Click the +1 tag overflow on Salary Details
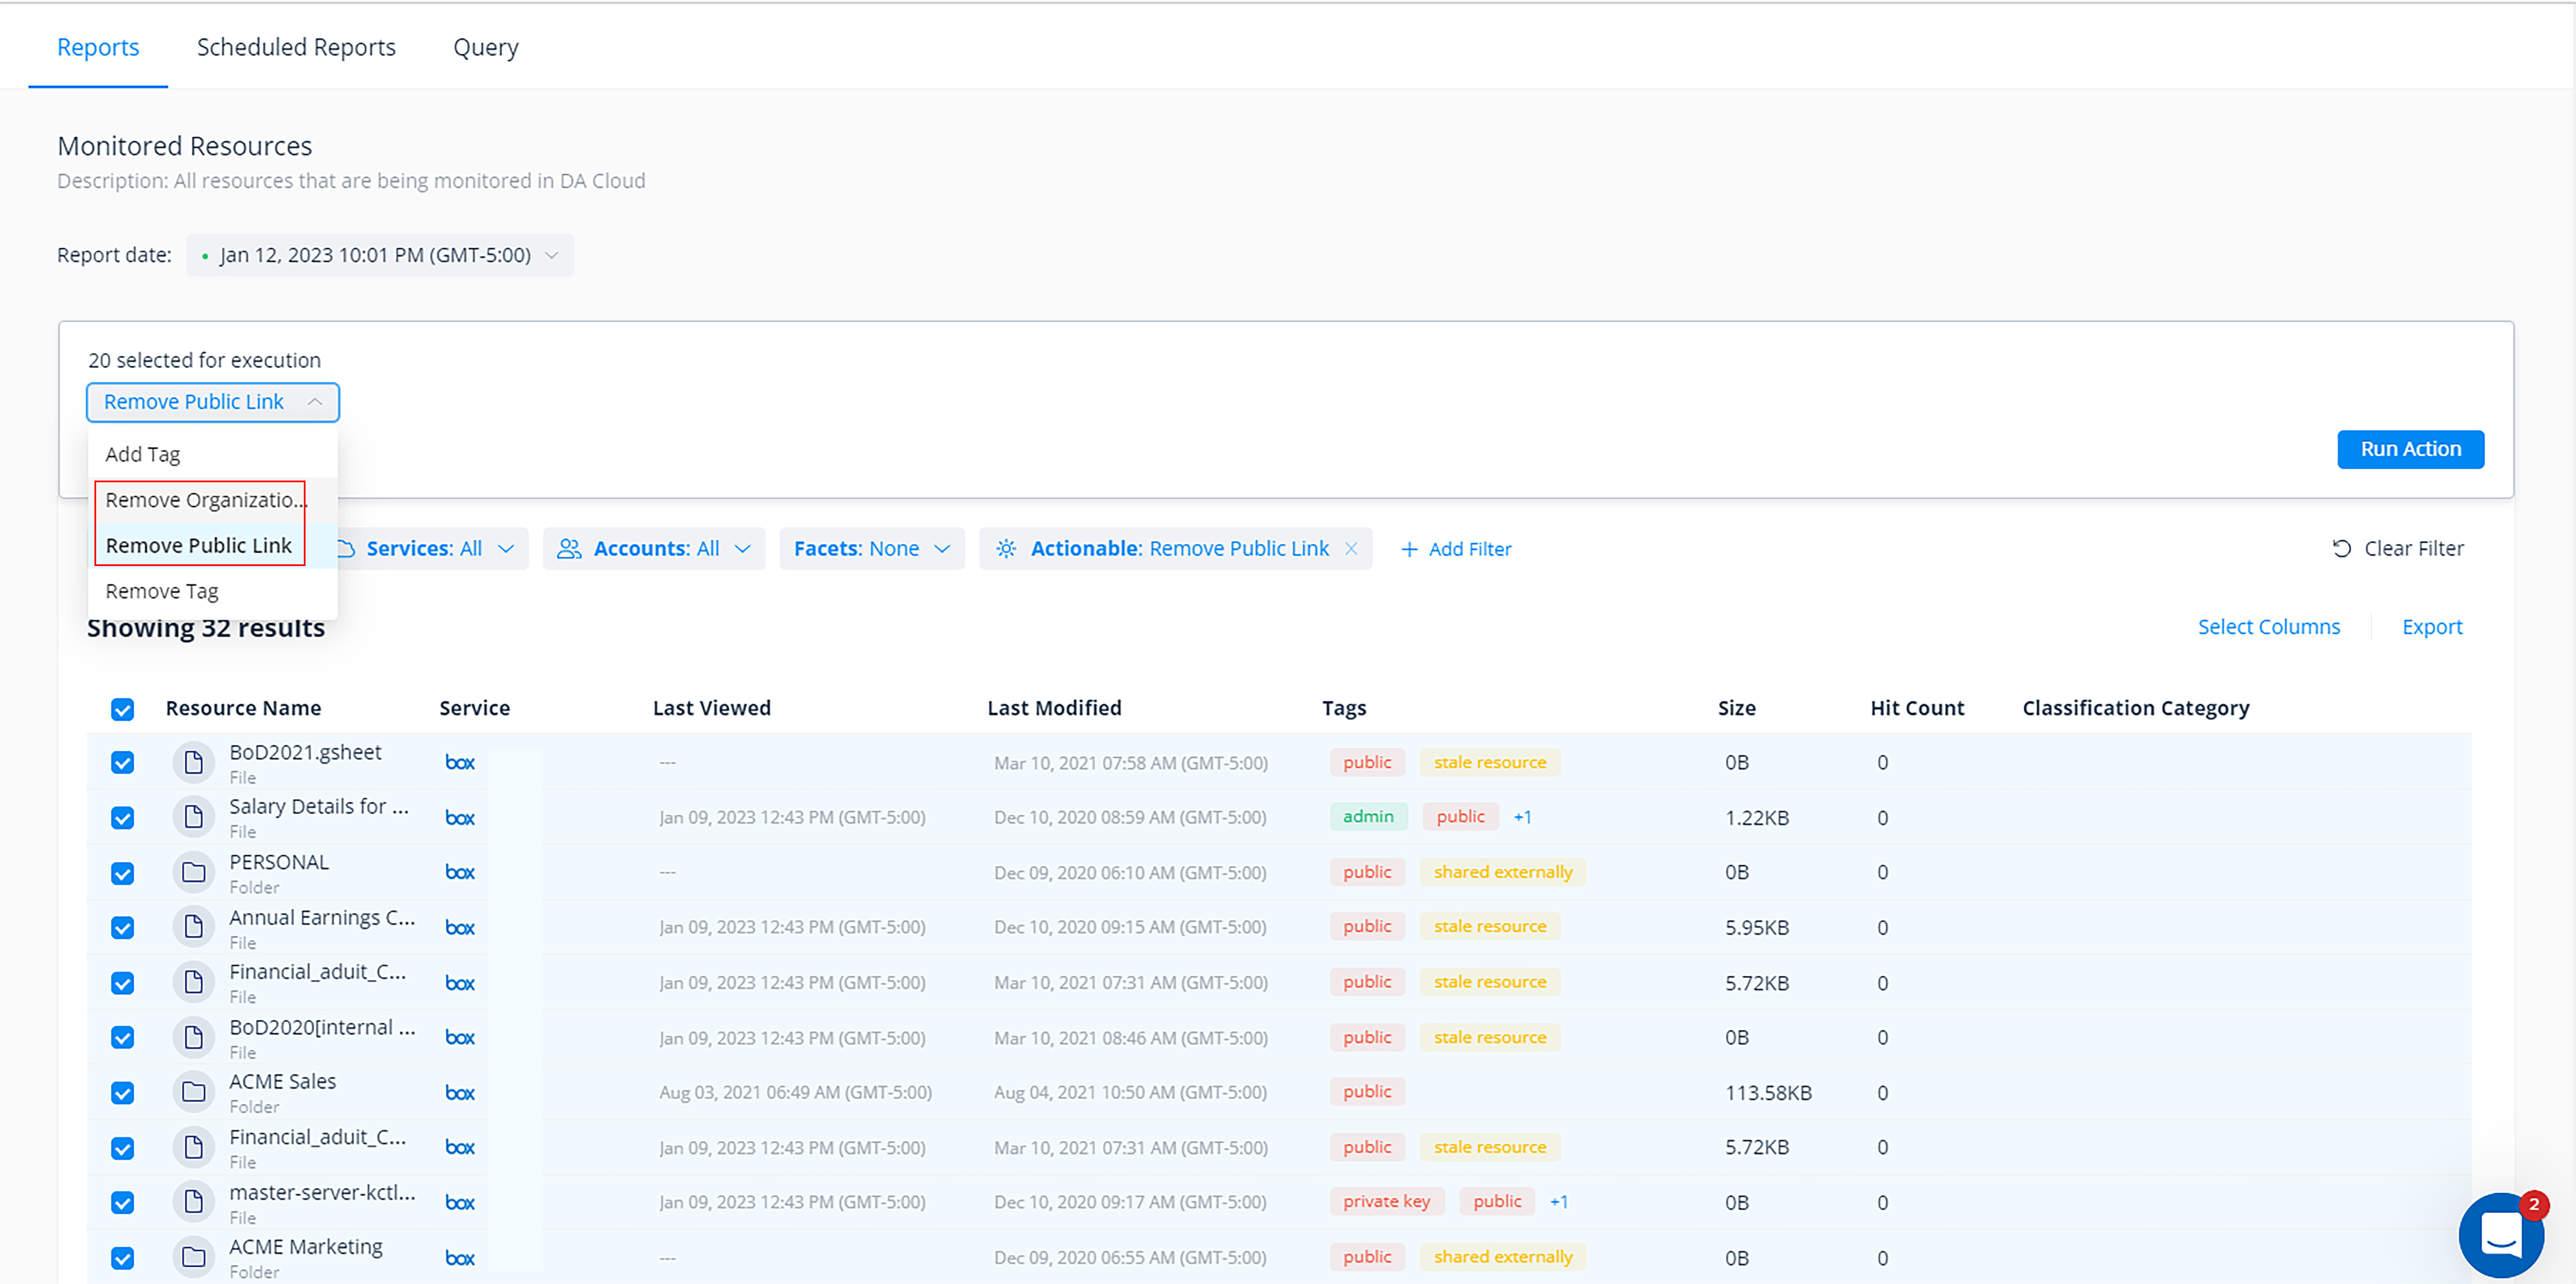2576x1284 pixels. point(1522,817)
